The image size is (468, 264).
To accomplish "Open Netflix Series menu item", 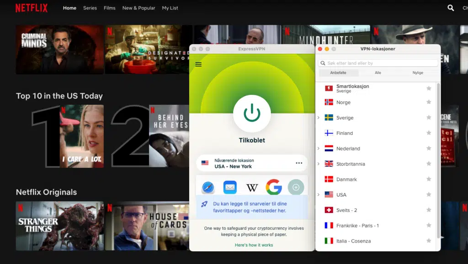I will point(90,8).
